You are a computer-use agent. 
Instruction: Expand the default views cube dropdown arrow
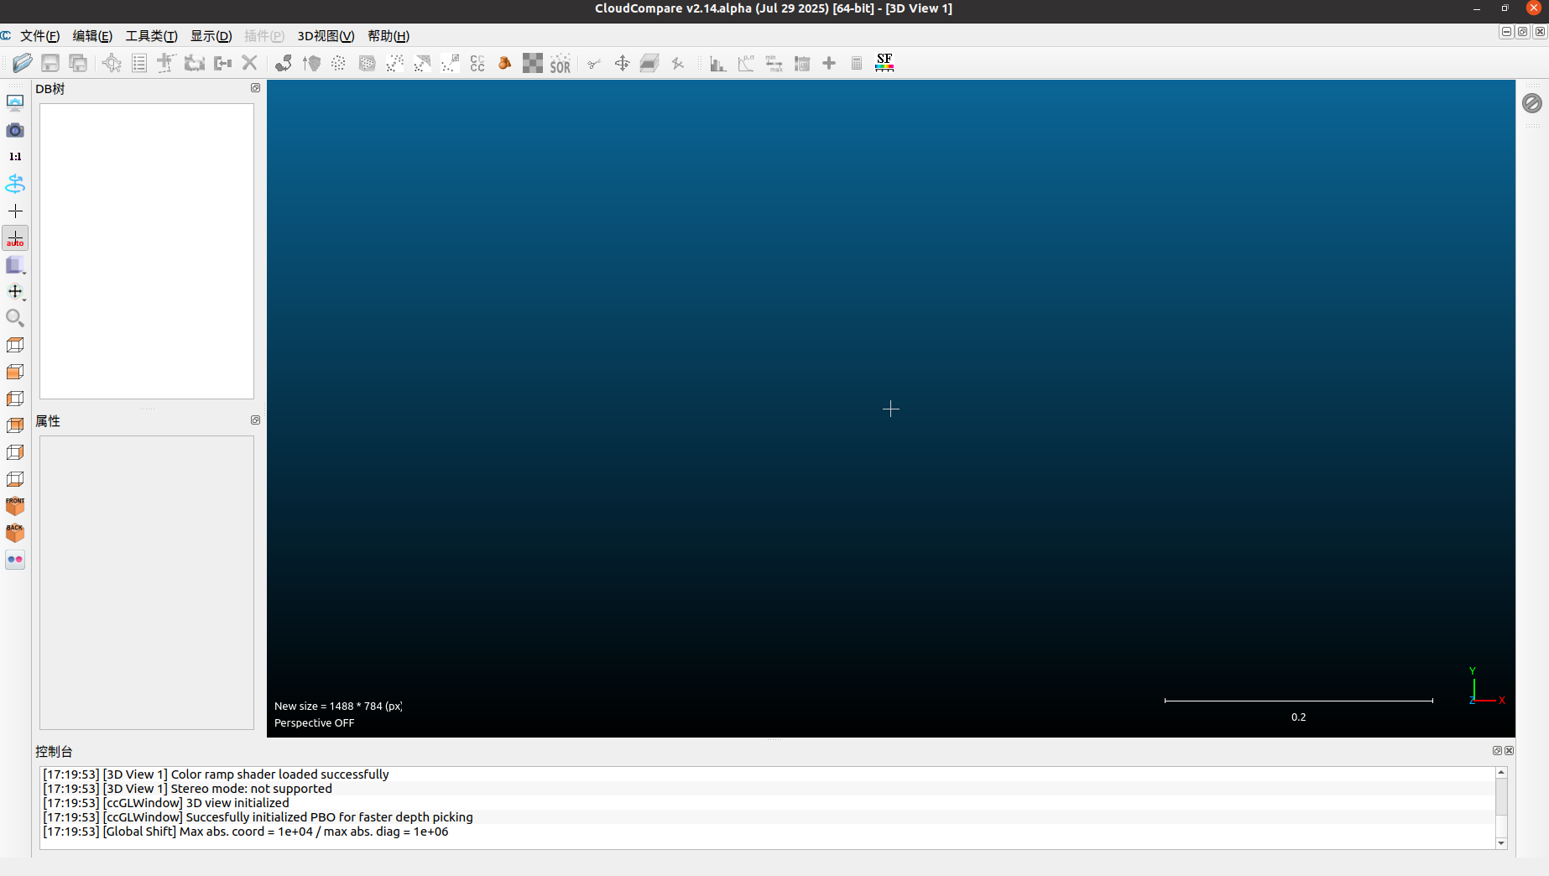[x=23, y=271]
